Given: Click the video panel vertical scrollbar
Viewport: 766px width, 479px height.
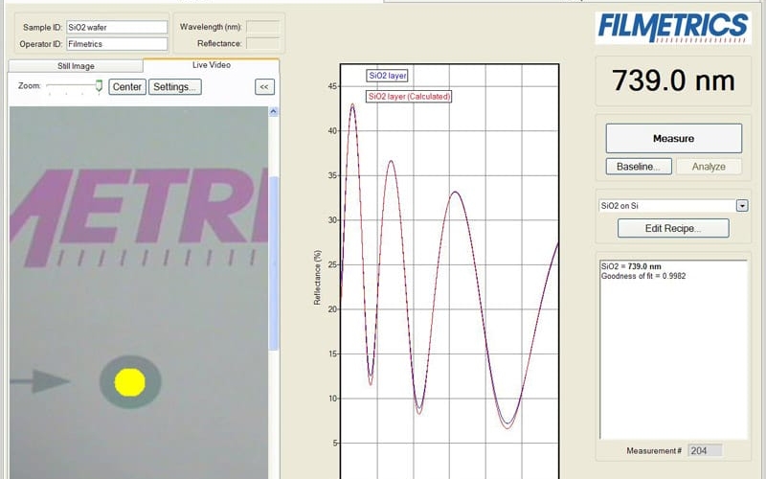Looking at the screenshot, I should point(275,259).
